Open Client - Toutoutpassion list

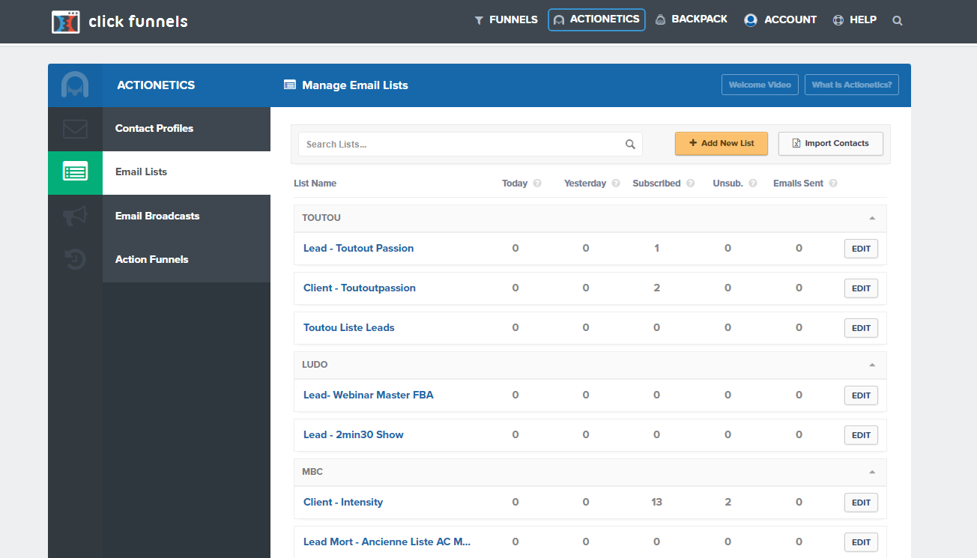(x=359, y=288)
